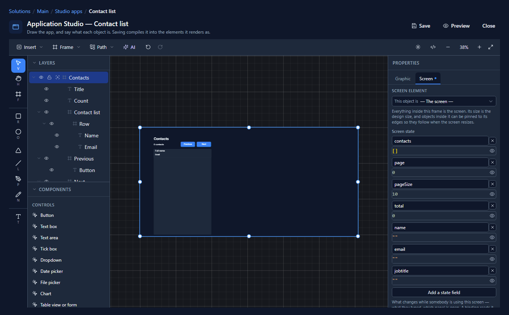Save the application
Viewport: 509px width, 315px height.
pos(421,26)
